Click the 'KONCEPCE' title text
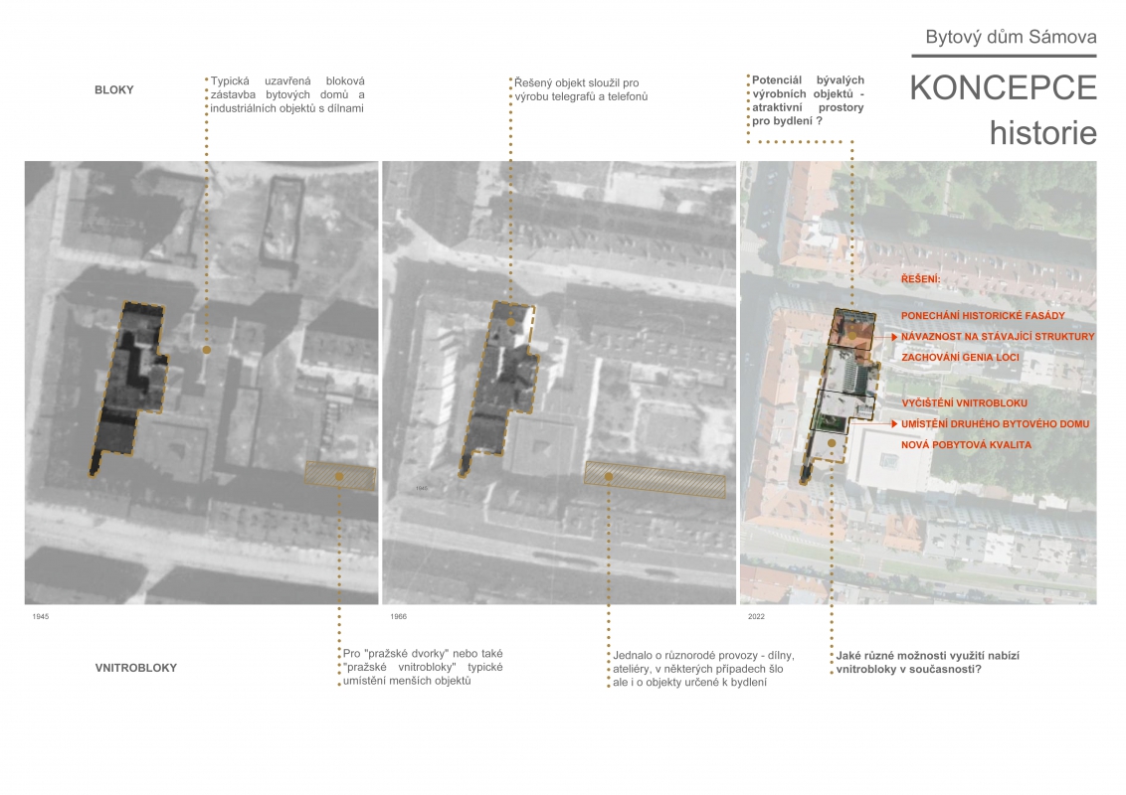This screenshot has height=795, width=1126. 1002,87
